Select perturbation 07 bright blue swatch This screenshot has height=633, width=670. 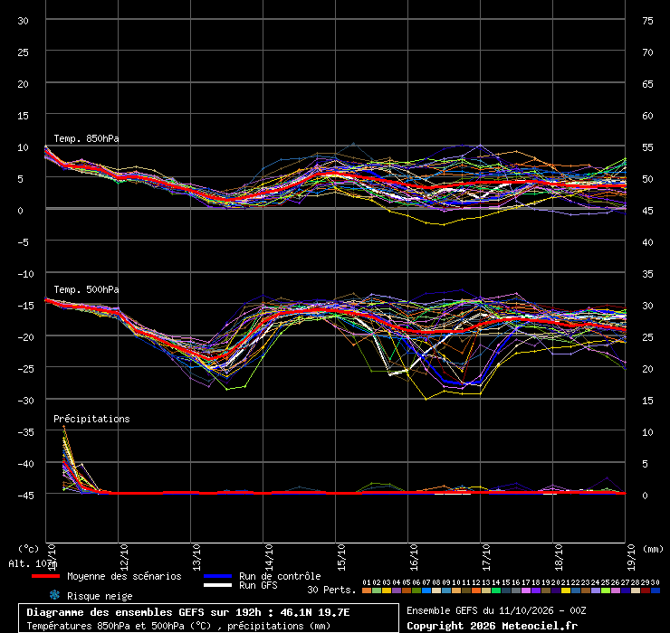tap(426, 590)
